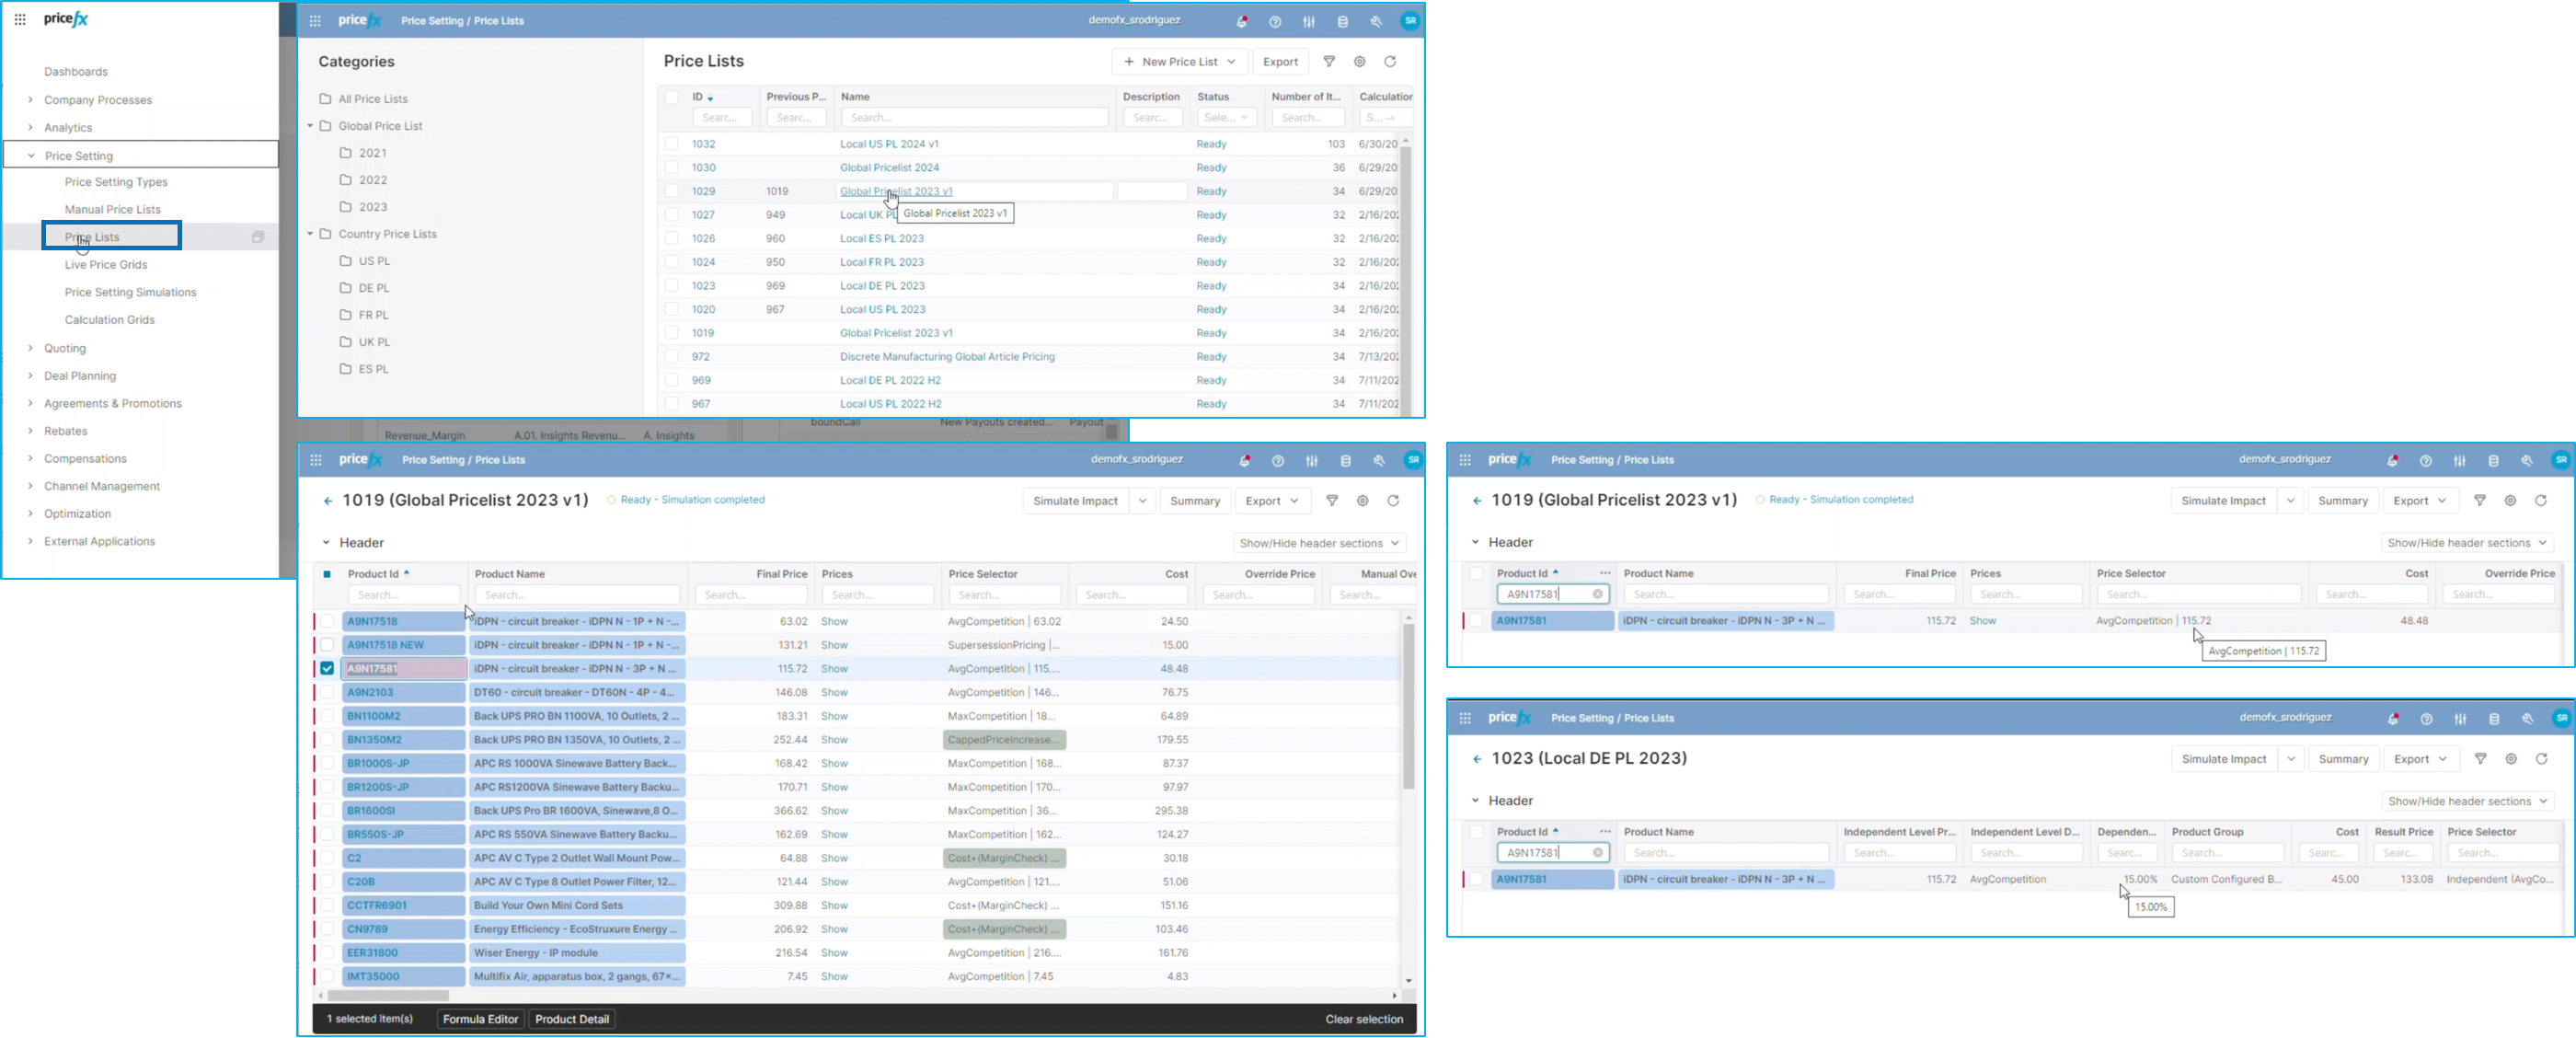
Task: Click refresh icon in 1019 window with full product list
Action: (1393, 501)
